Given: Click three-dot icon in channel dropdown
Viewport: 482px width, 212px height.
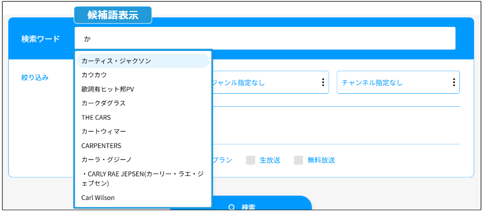Looking at the screenshot, I should pyautogui.click(x=454, y=82).
